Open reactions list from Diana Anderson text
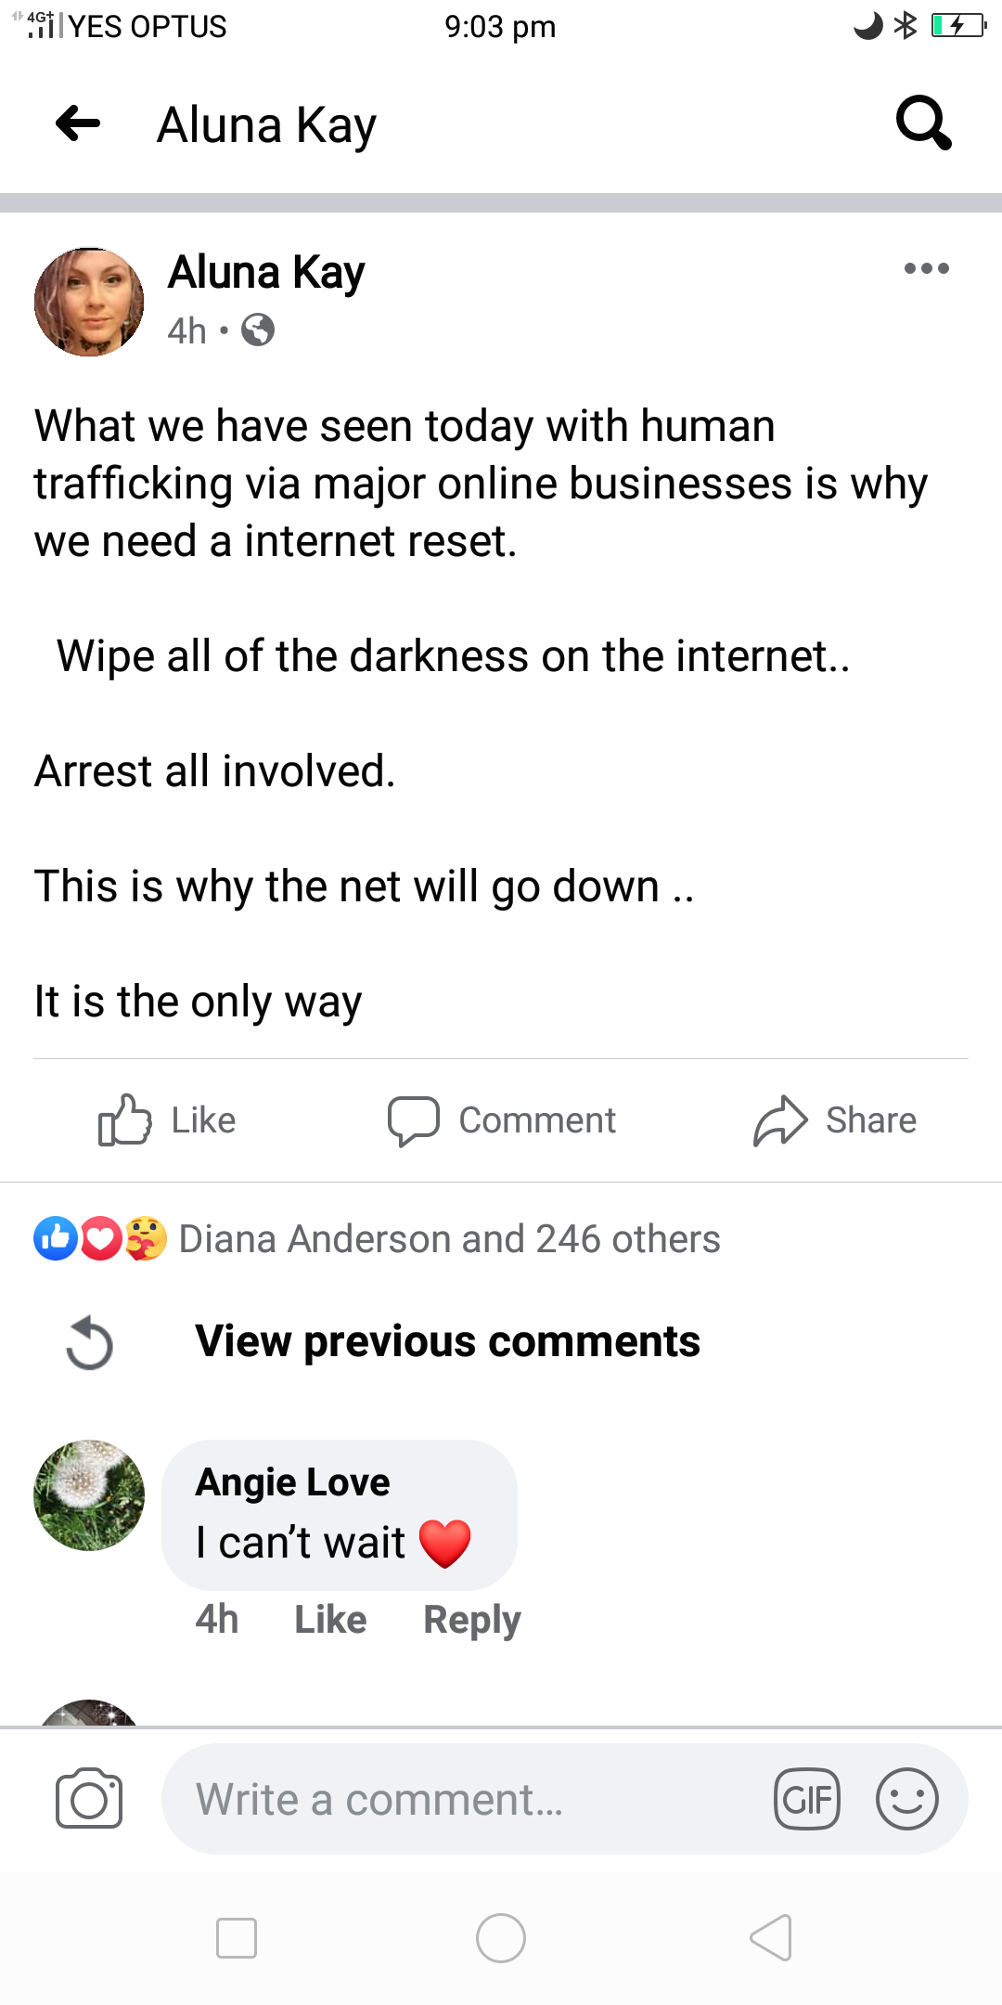 point(449,1239)
